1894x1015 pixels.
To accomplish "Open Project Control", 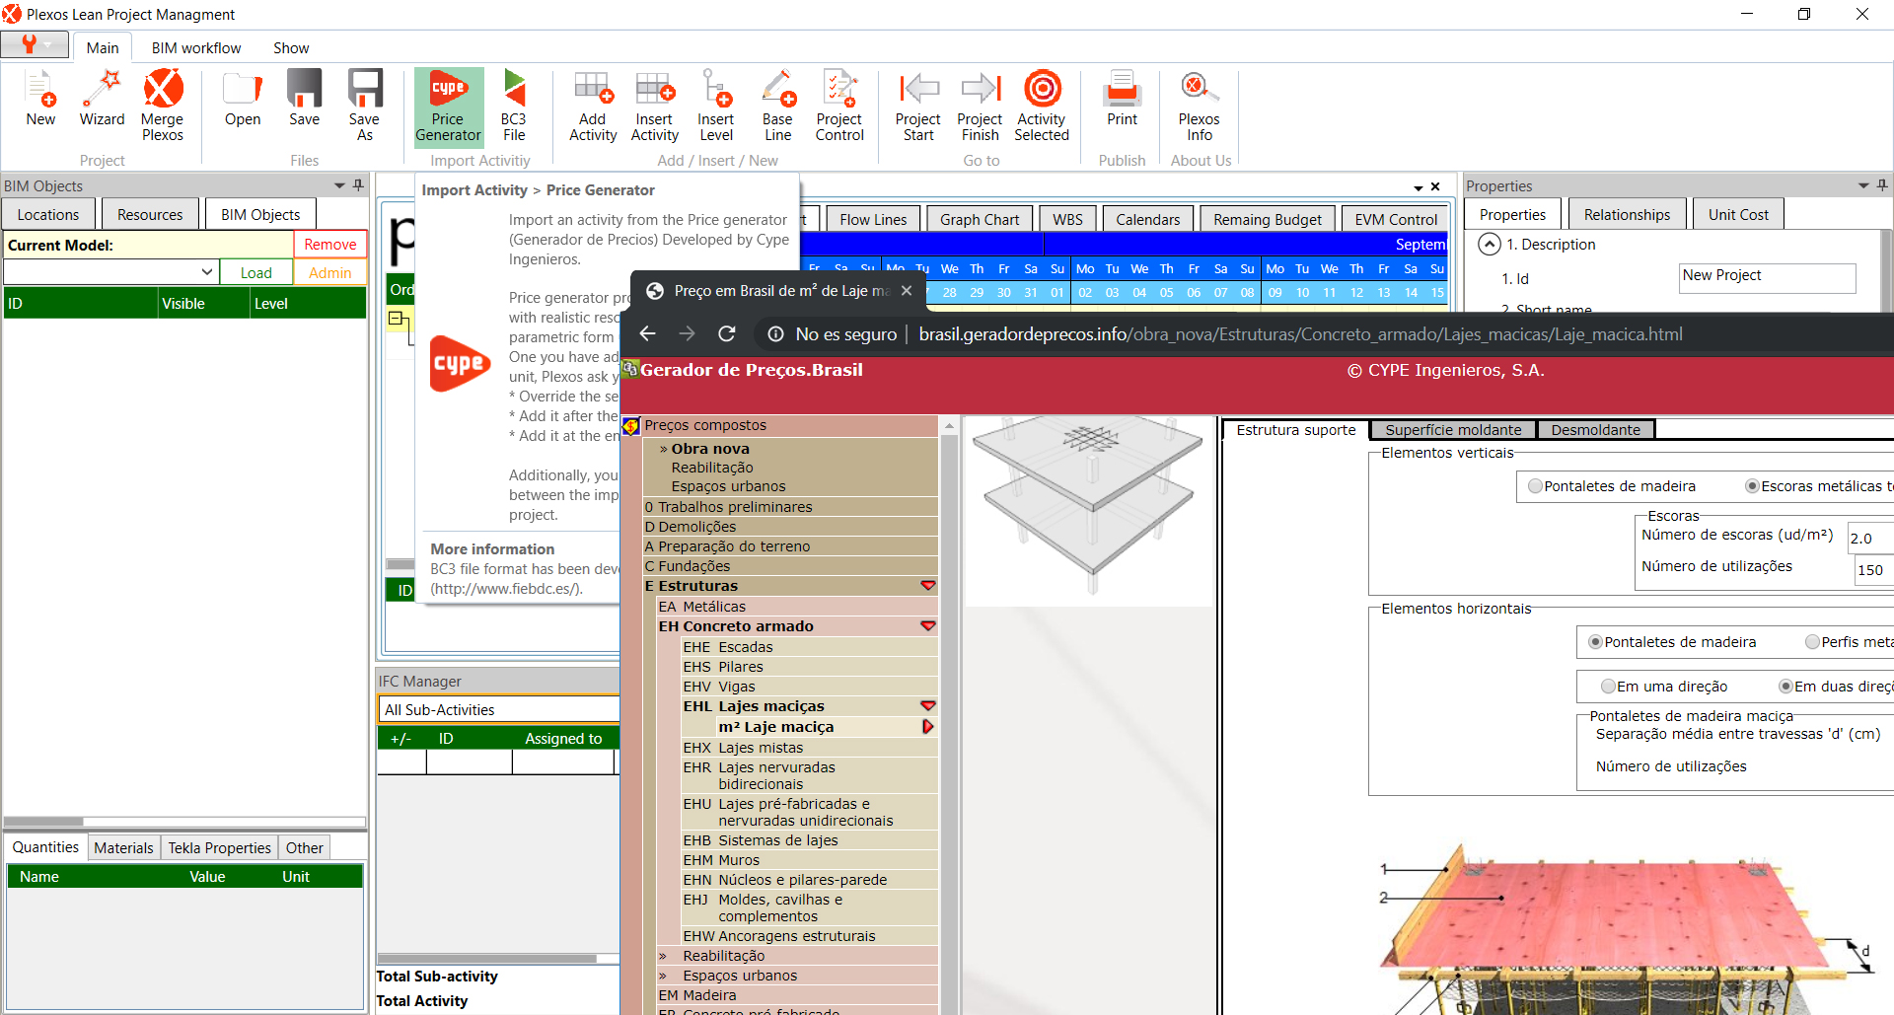I will point(839,106).
